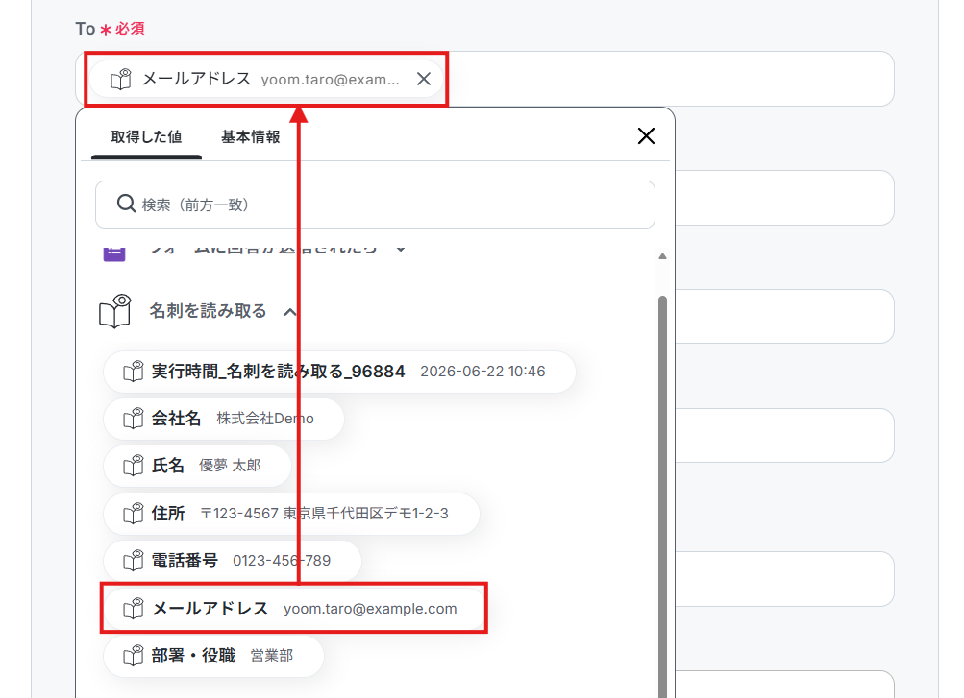Collapse the 名刺を読み取る section
The image size is (964, 698).
pyautogui.click(x=289, y=312)
